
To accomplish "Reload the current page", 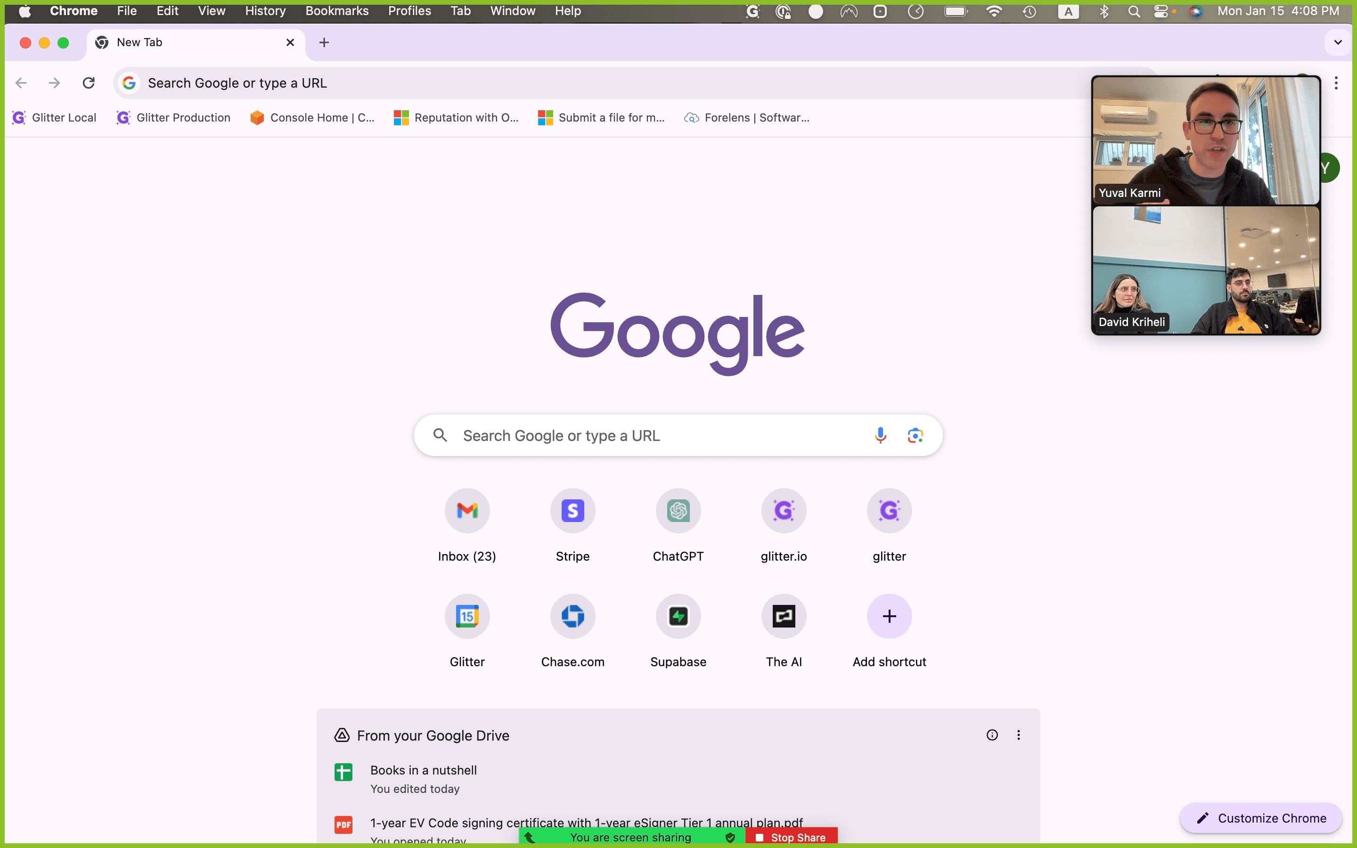I will click(89, 83).
